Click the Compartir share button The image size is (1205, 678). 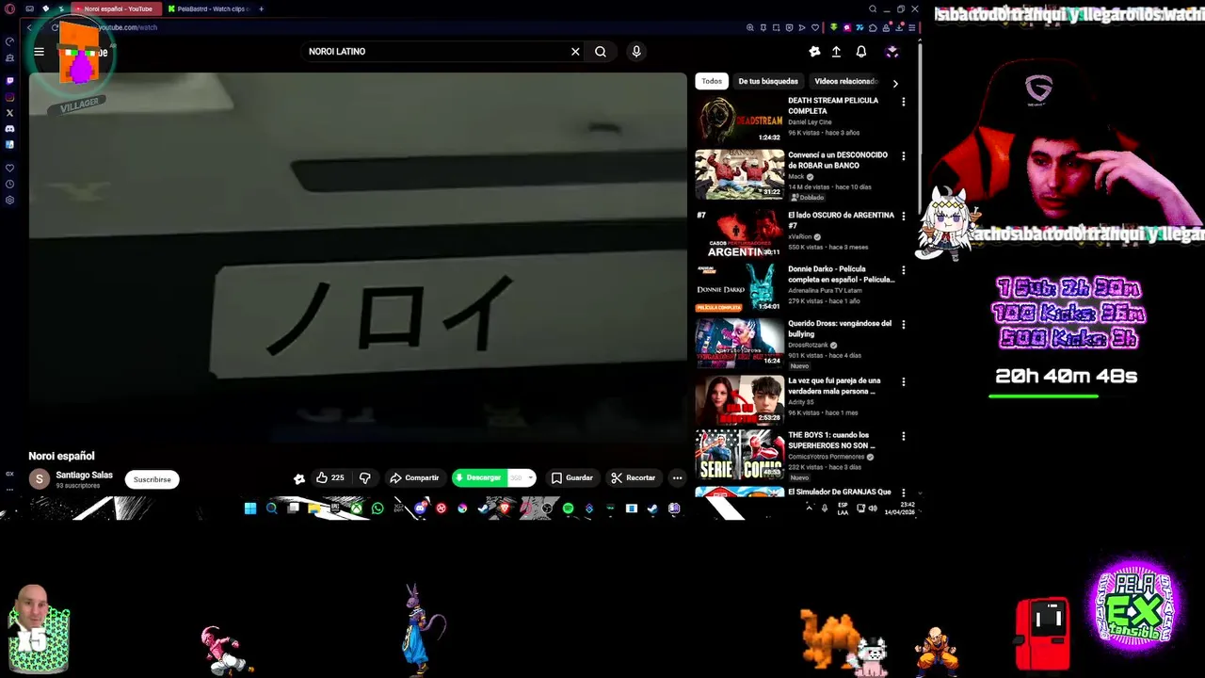pos(414,478)
